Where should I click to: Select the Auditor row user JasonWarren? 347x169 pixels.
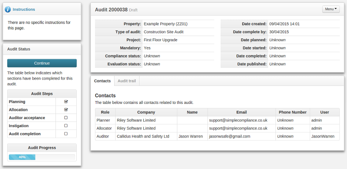pos(323,136)
